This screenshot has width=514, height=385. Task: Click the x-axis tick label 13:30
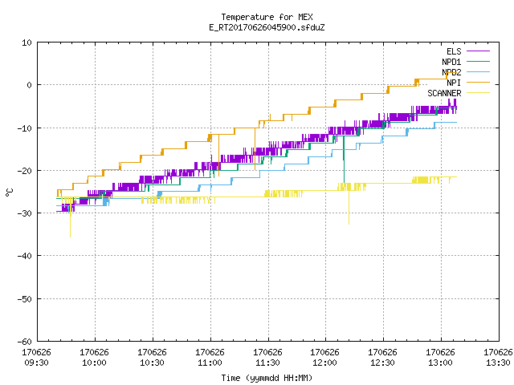[498, 363]
